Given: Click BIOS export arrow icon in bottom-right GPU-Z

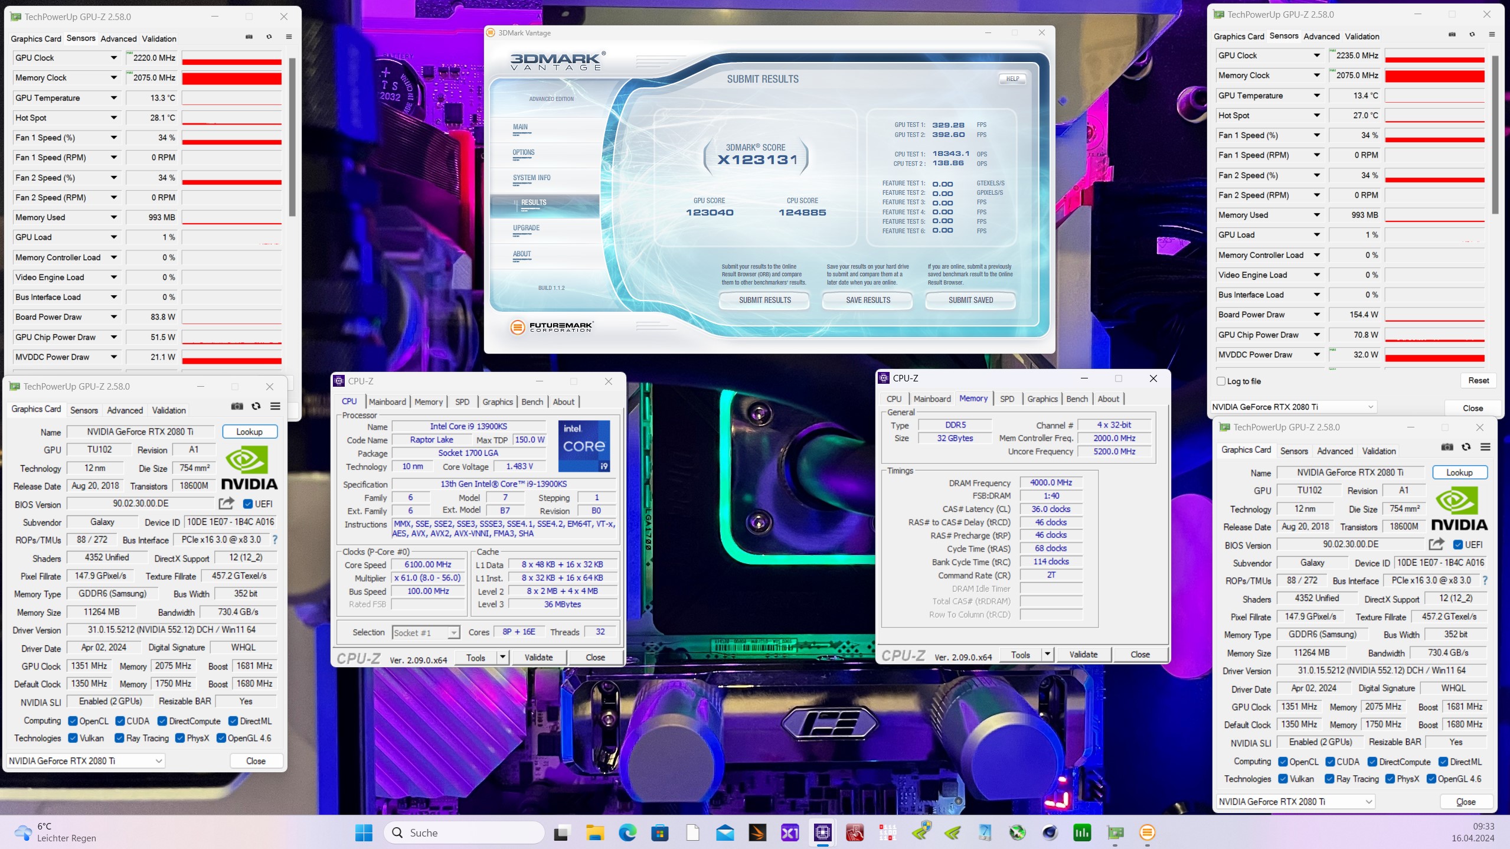Looking at the screenshot, I should pos(1436,544).
